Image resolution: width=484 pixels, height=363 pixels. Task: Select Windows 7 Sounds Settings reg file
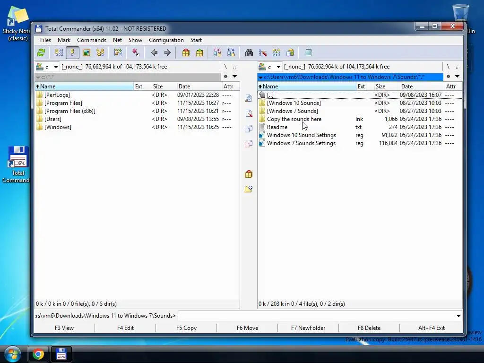click(360, 143)
